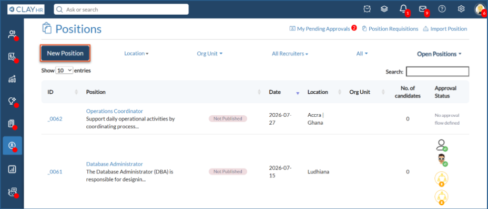Open the time clock sidebar icon
This screenshot has height=209, width=488.
[12, 57]
